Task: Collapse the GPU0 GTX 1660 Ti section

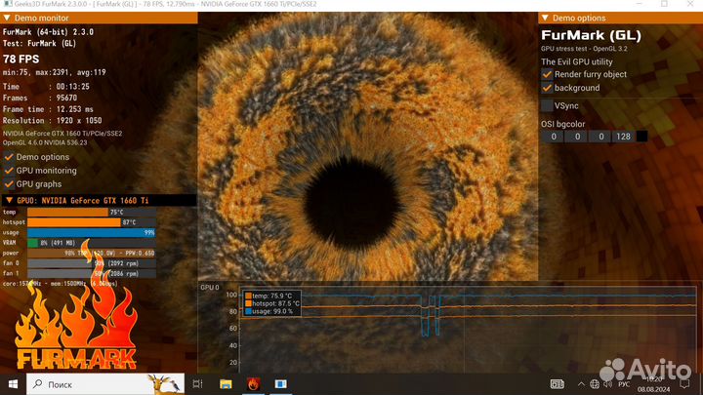Action: pos(8,200)
